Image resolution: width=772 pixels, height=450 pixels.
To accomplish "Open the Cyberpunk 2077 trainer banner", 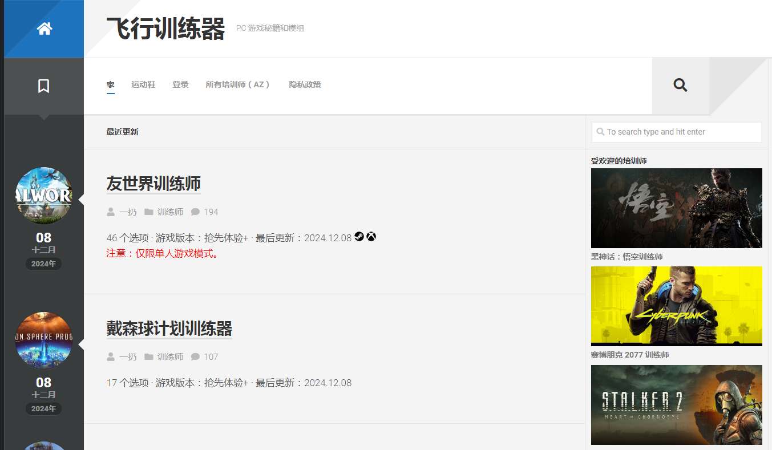I will pyautogui.click(x=676, y=306).
